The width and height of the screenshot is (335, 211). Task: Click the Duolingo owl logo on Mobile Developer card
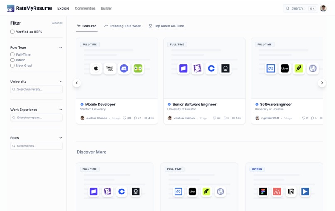coord(138,69)
